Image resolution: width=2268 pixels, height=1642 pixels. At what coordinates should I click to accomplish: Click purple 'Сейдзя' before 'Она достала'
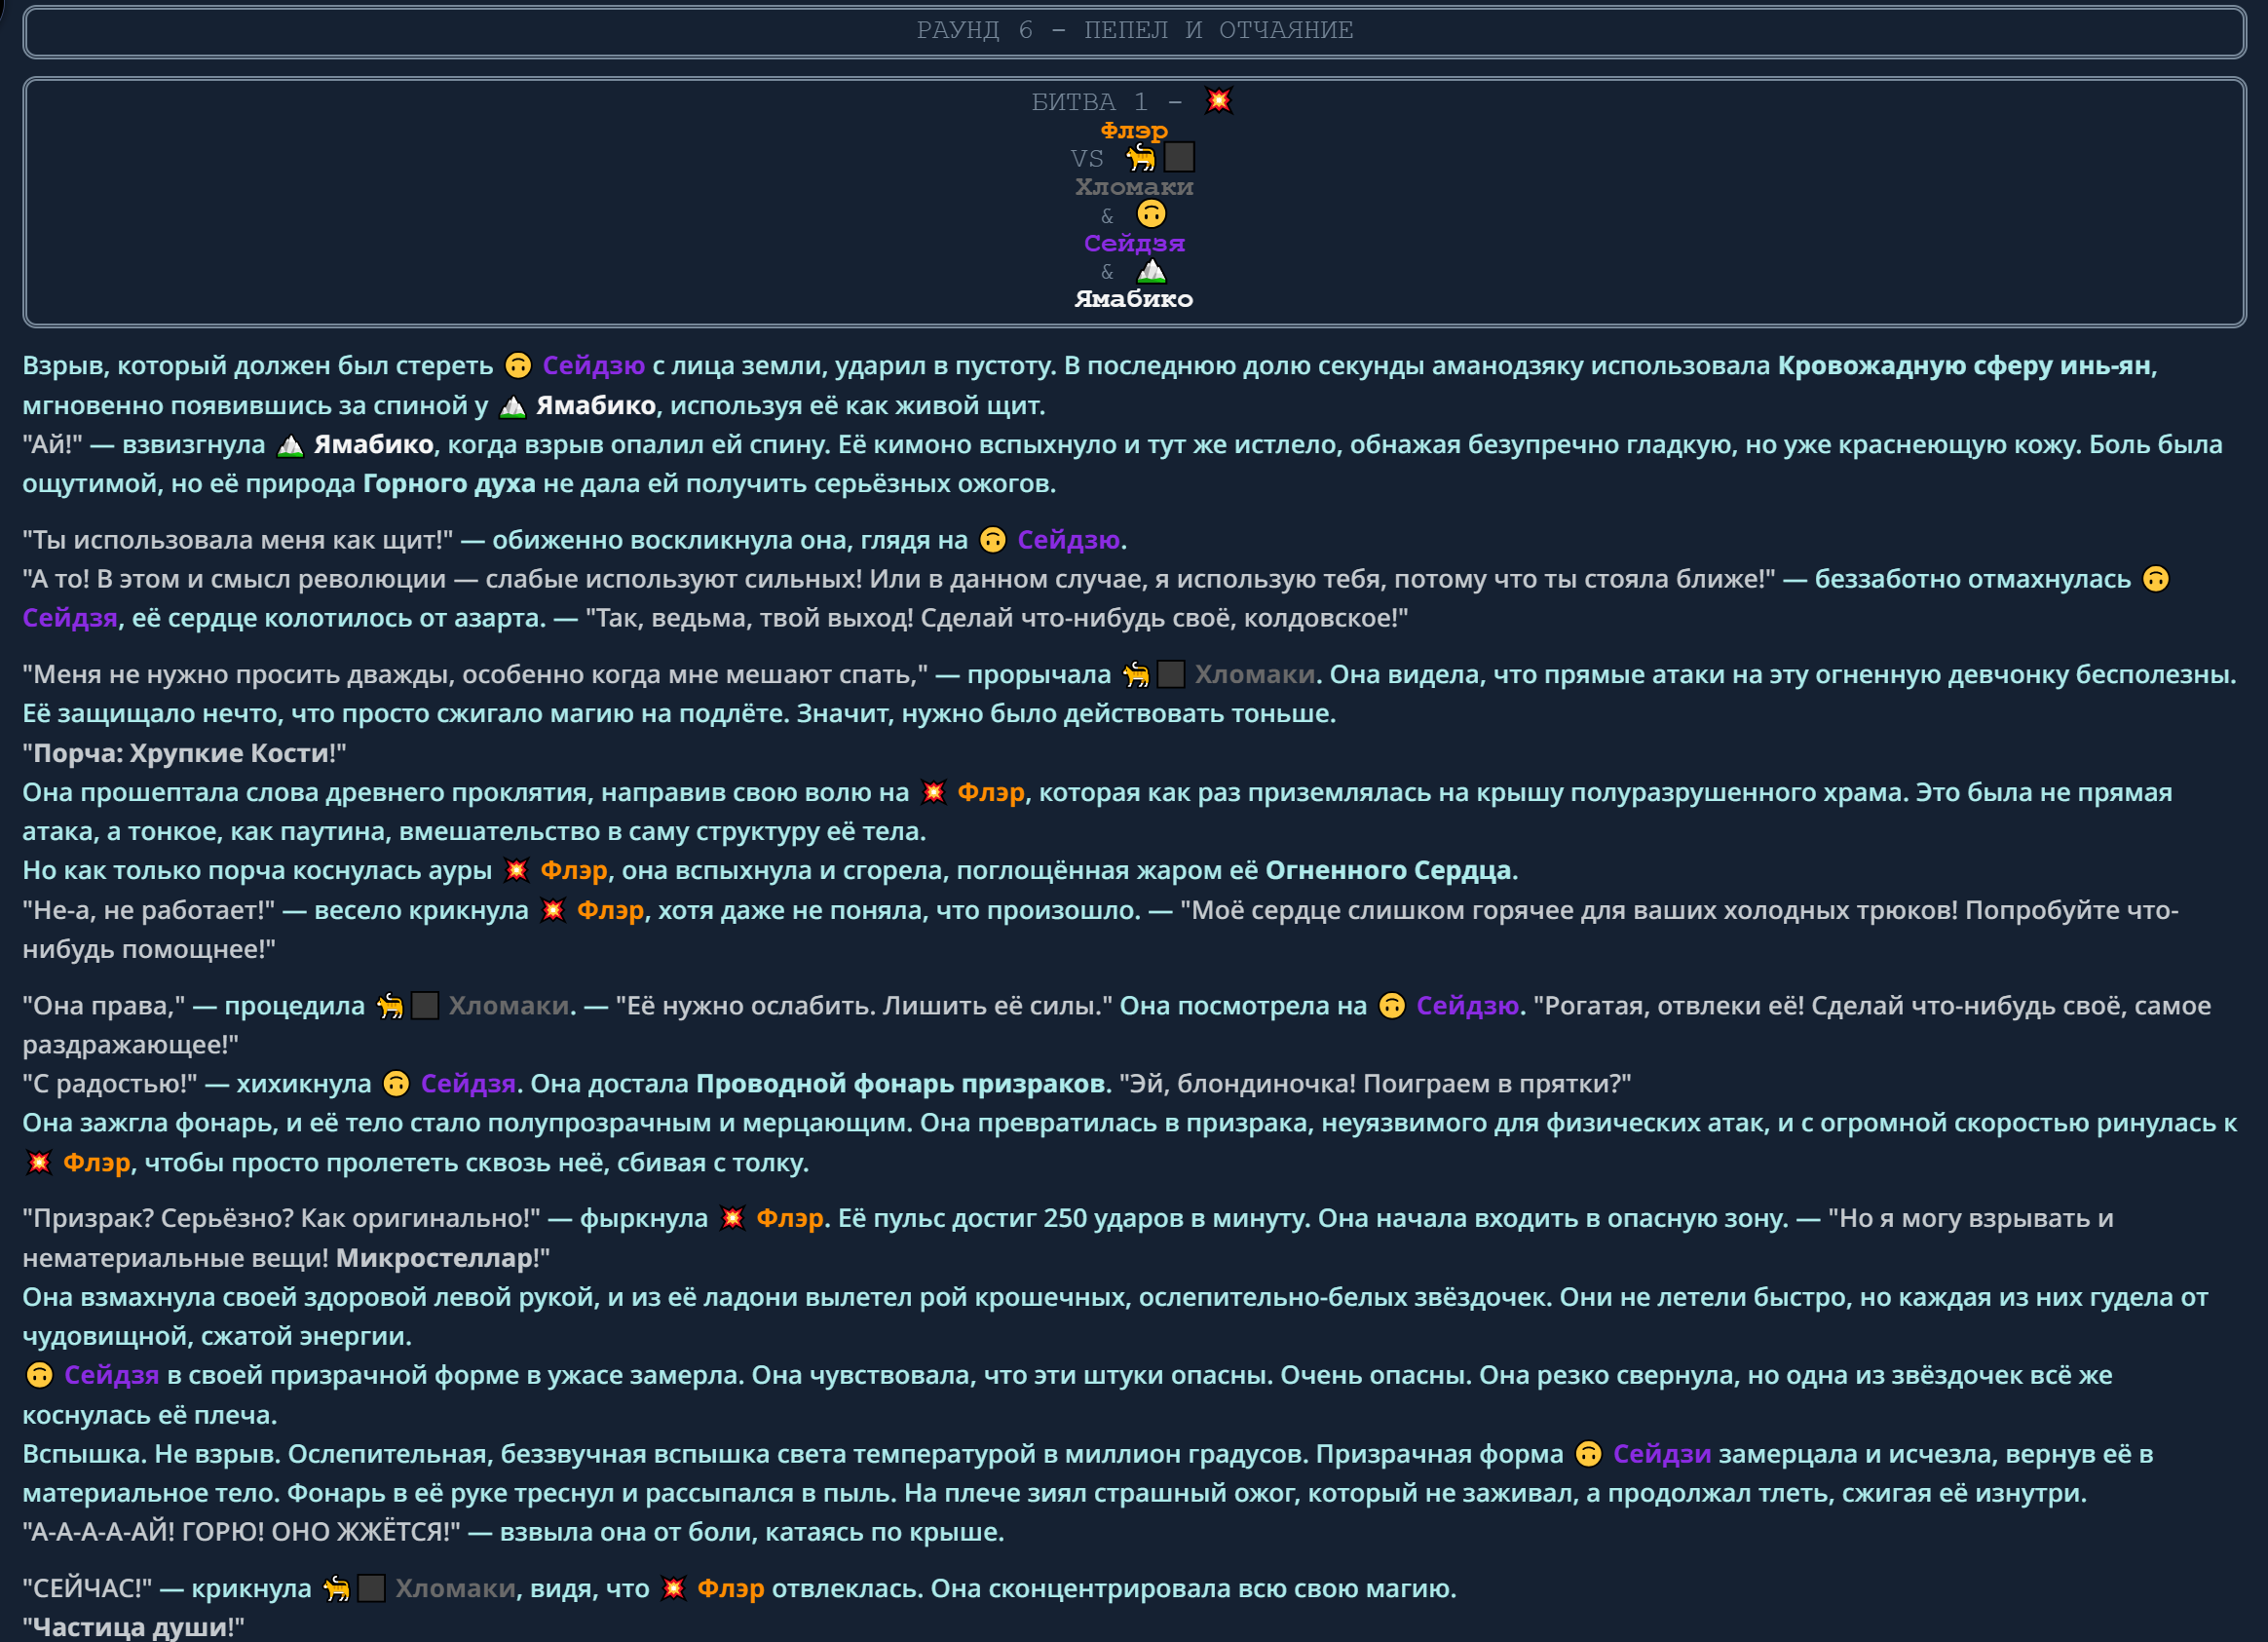468,1084
